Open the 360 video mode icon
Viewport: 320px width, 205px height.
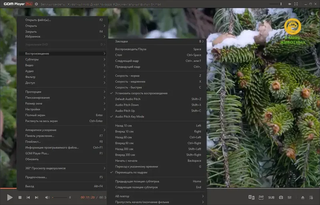tap(261, 197)
